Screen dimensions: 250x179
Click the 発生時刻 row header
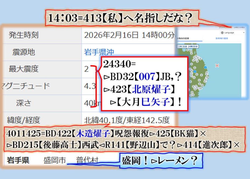24,35
